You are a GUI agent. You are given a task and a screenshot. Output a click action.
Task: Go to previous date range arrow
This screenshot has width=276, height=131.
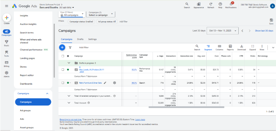coord(242,31)
